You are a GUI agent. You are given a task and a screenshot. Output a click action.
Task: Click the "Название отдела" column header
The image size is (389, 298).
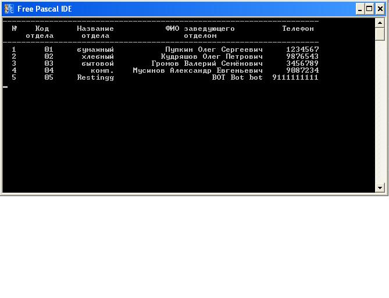(x=95, y=32)
